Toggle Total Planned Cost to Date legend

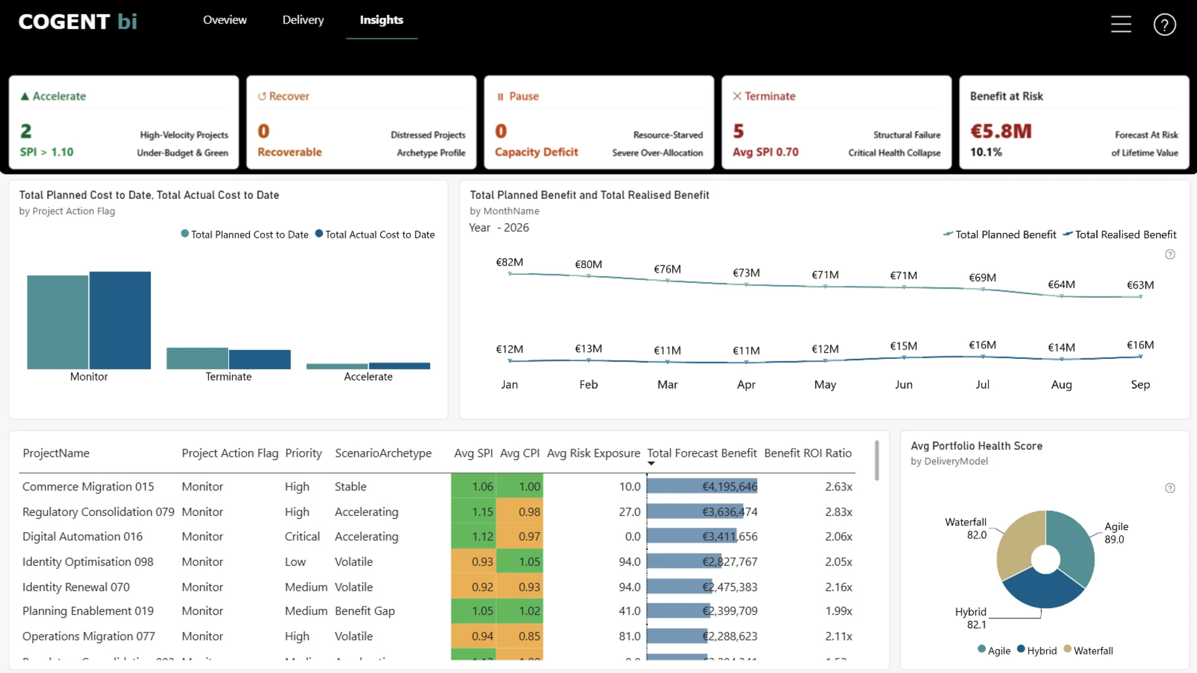click(x=244, y=234)
